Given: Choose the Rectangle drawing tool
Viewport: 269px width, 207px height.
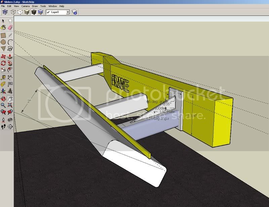Looking at the screenshot, I should click(3, 35).
